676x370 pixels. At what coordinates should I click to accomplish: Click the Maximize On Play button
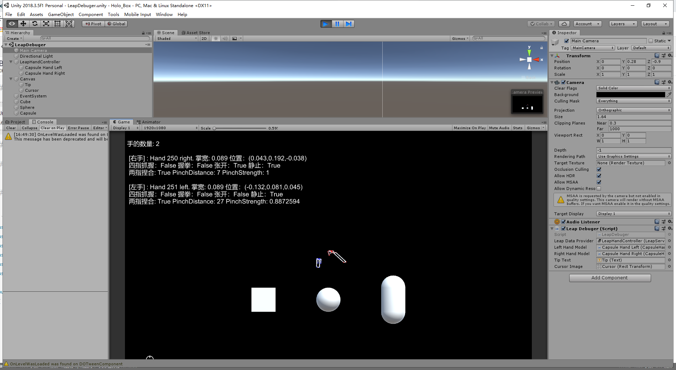[470, 128]
